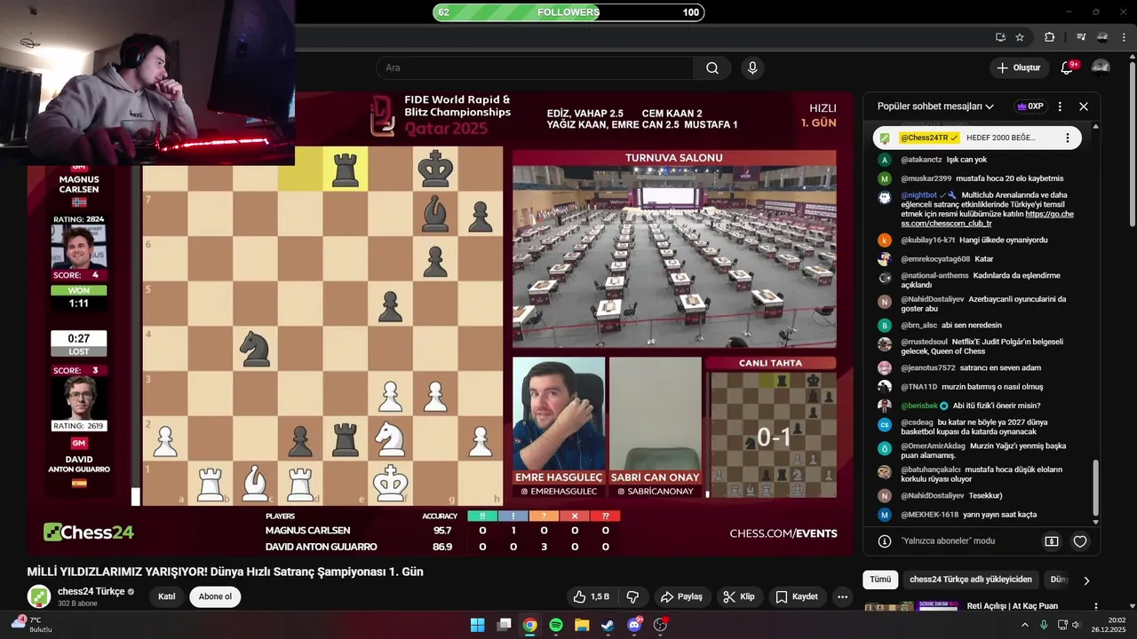Click the Ara search input field
The image size is (1137, 639).
point(535,68)
